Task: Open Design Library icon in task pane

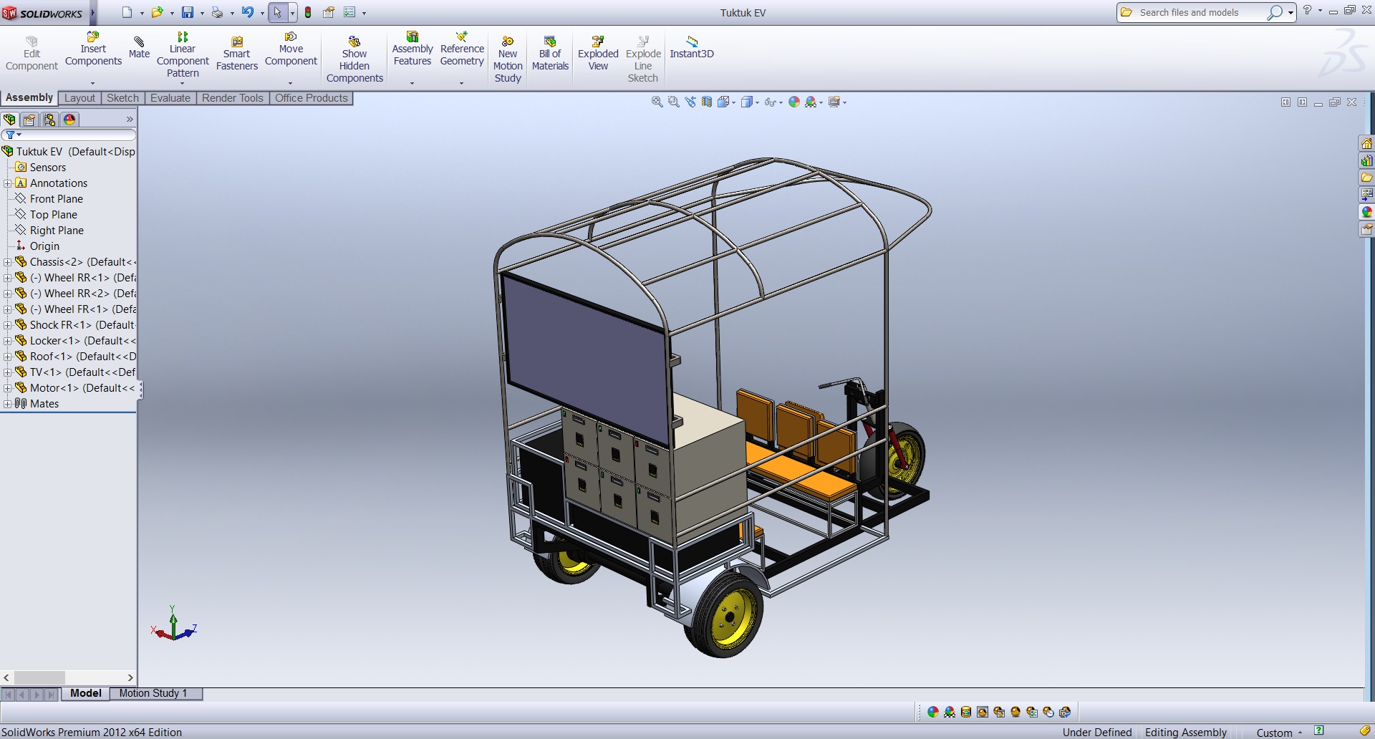Action: [x=1366, y=160]
